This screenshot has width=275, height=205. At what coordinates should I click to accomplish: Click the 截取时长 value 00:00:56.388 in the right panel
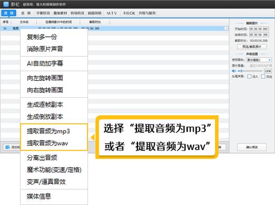pos(259,41)
